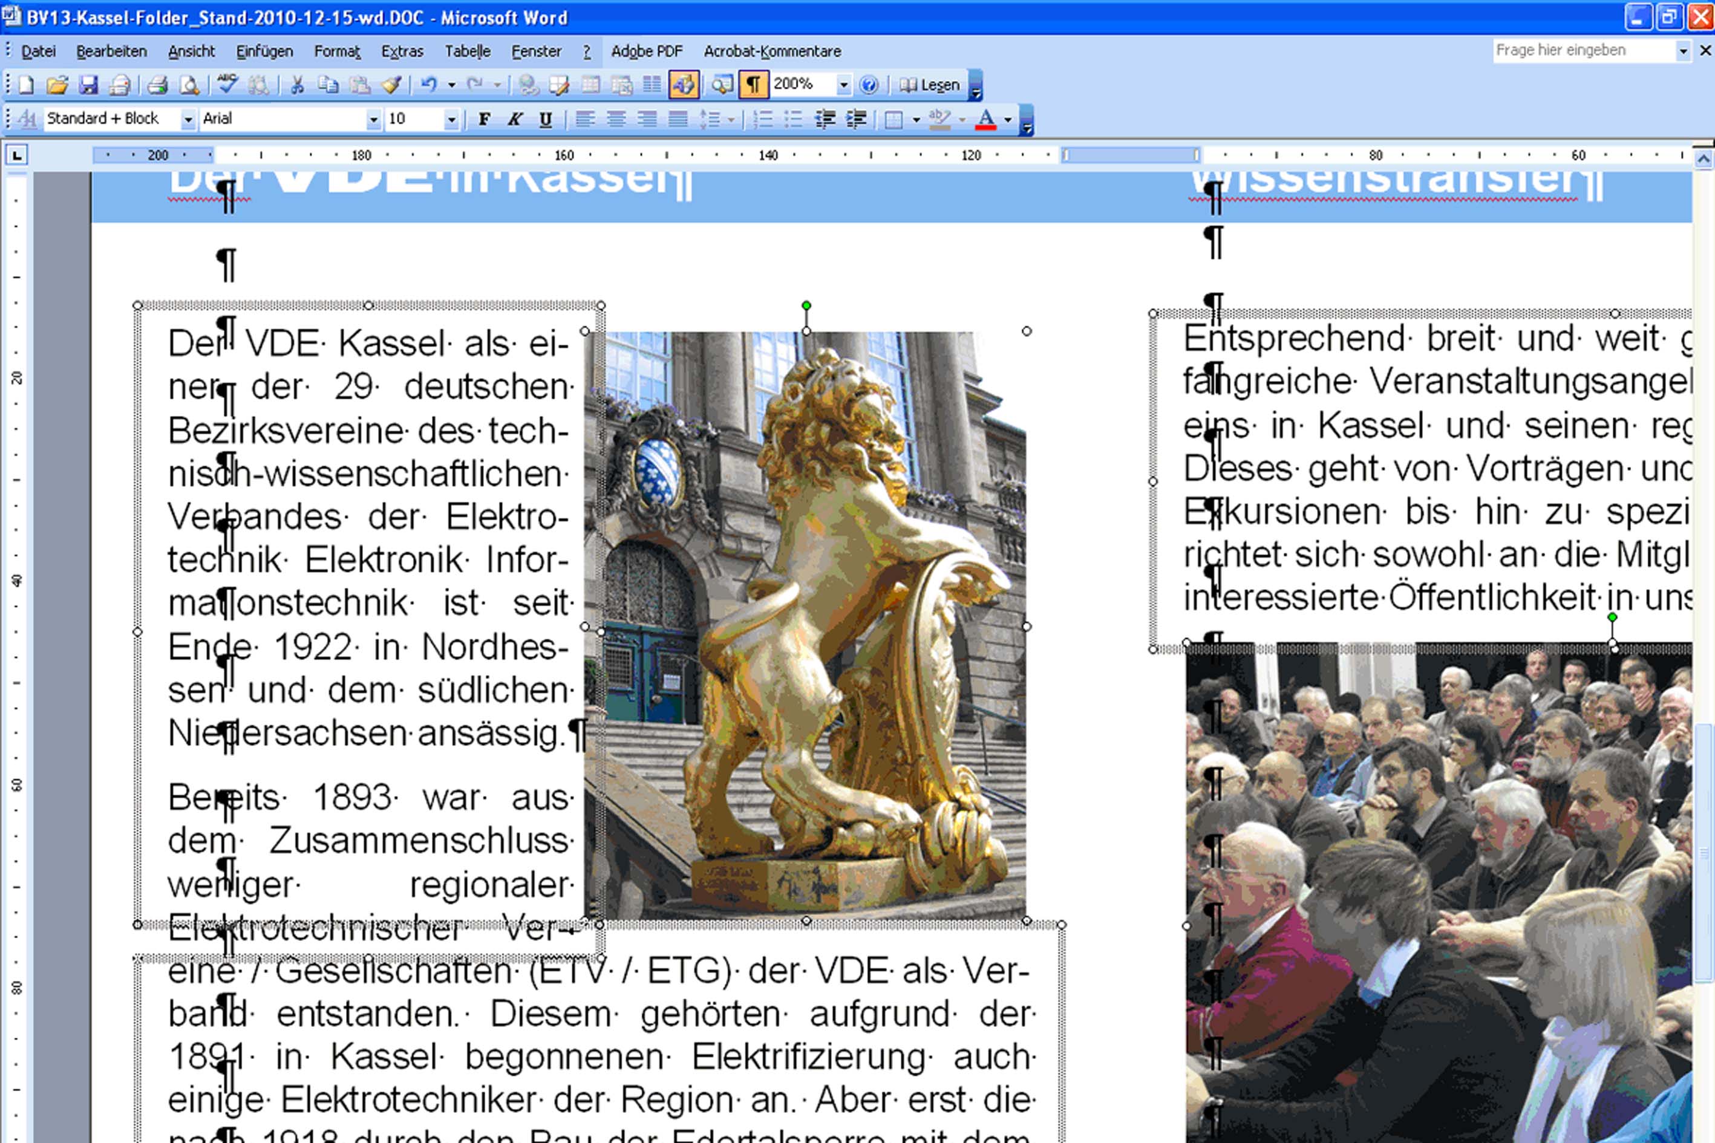Image resolution: width=1715 pixels, height=1143 pixels.
Task: Save the document with the floppy icon
Action: click(88, 85)
